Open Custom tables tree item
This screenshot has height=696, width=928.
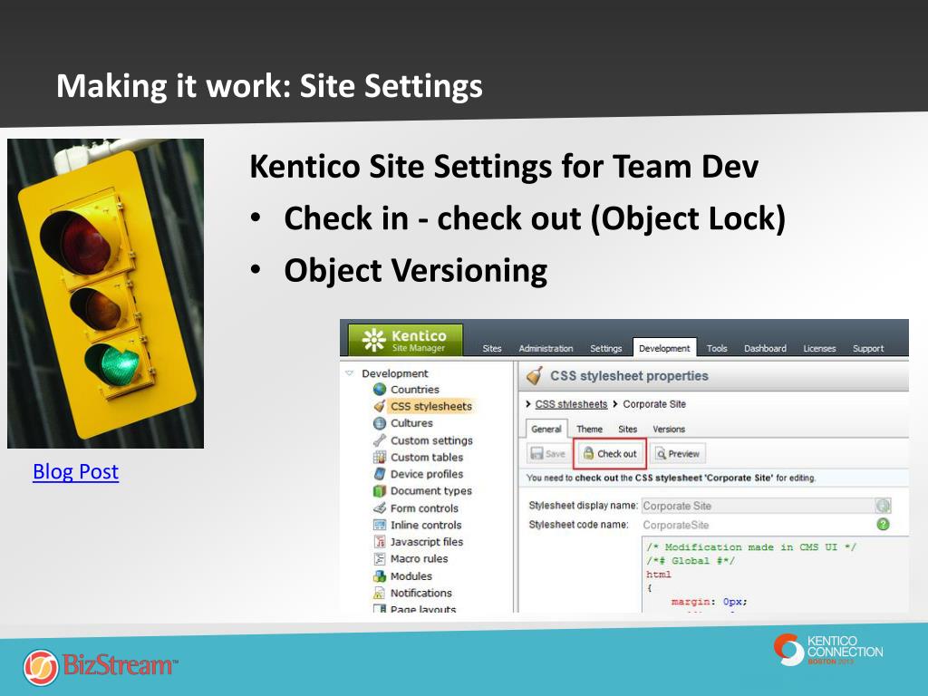pos(427,457)
